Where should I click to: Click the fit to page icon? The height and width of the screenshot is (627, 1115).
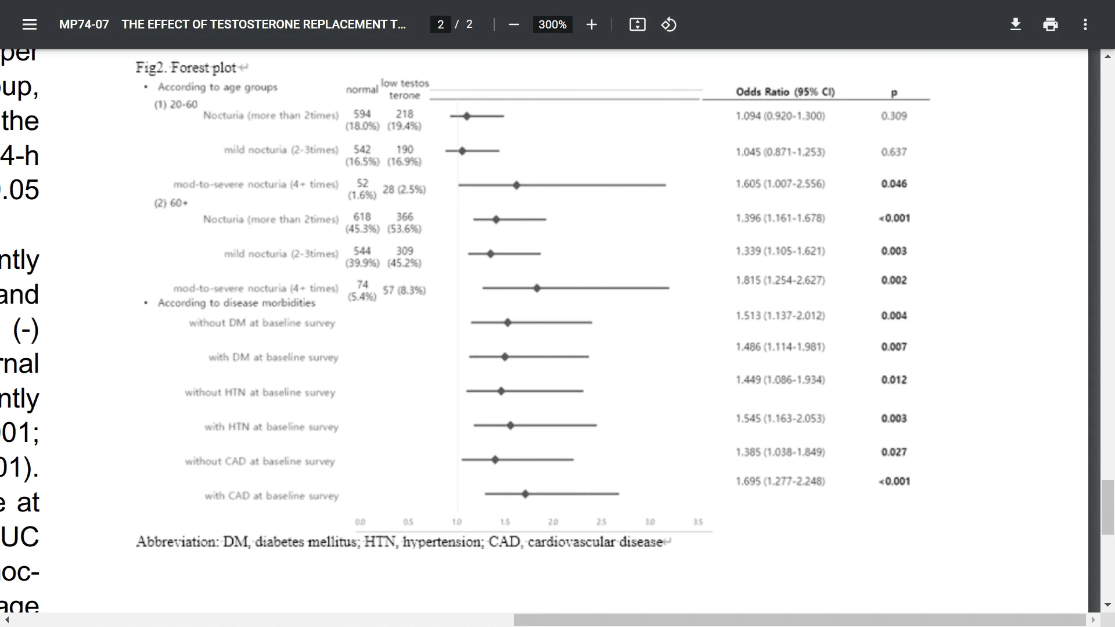coord(637,24)
